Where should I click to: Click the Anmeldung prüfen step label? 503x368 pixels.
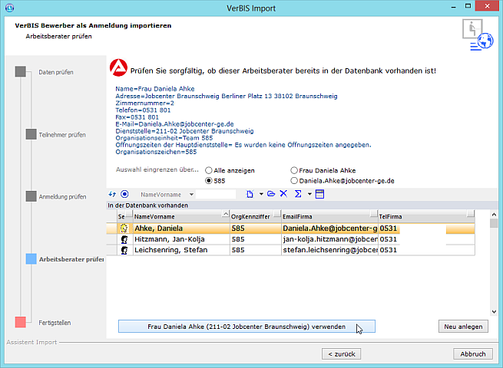pyautogui.click(x=62, y=197)
